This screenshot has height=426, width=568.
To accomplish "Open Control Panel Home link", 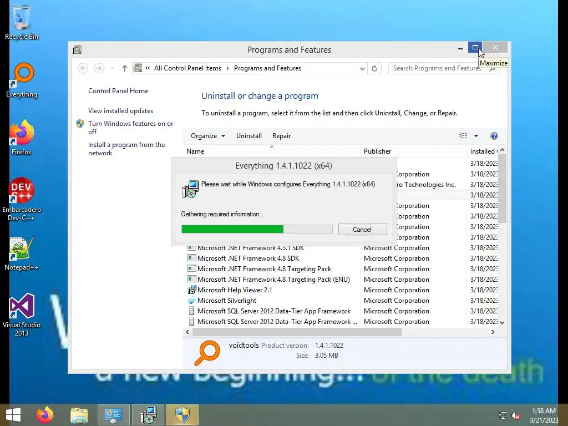I will click(x=118, y=91).
